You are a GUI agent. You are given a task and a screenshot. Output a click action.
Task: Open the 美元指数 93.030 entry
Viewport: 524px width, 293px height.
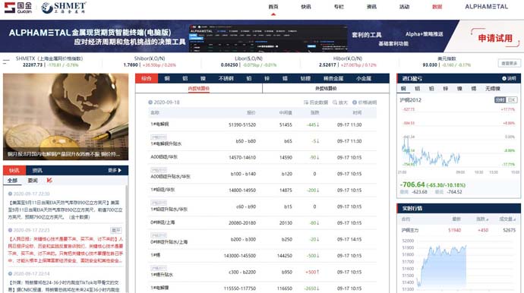(x=430, y=65)
